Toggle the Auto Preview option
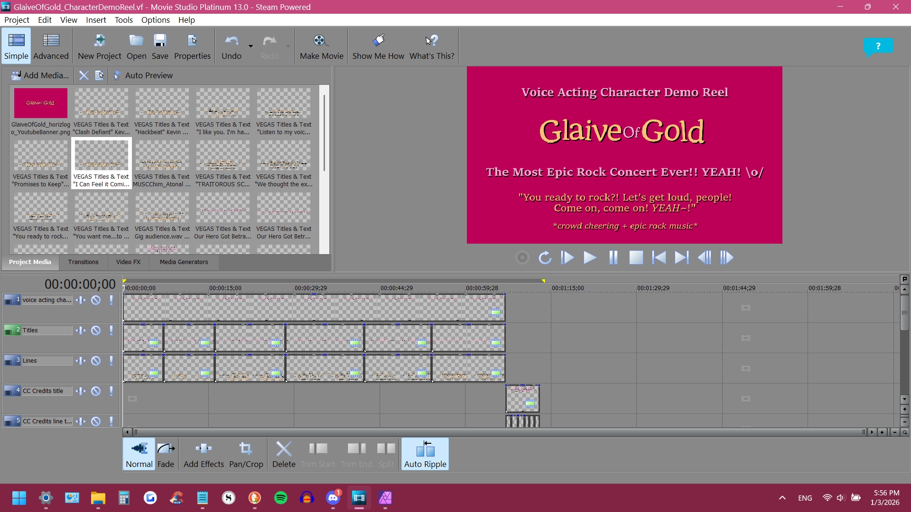The image size is (911, 512). click(143, 75)
